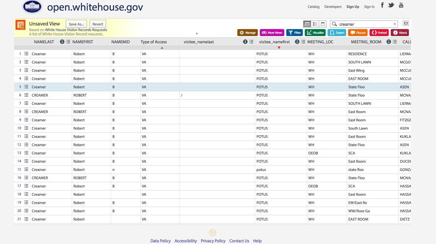Click the White House logo
Viewport: 436px width, 244px height.
[x=32, y=7]
